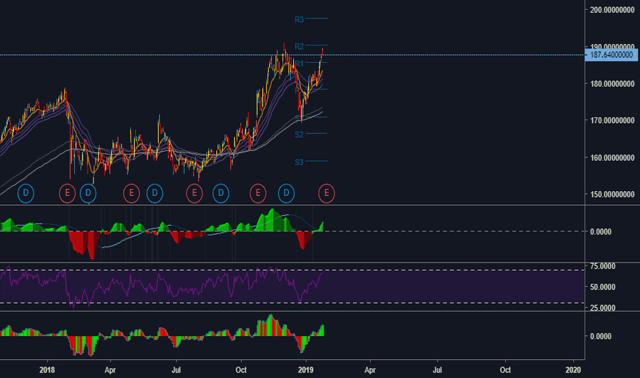Click the 160.00000000 price axis label
The height and width of the screenshot is (378, 640).
coord(613,158)
